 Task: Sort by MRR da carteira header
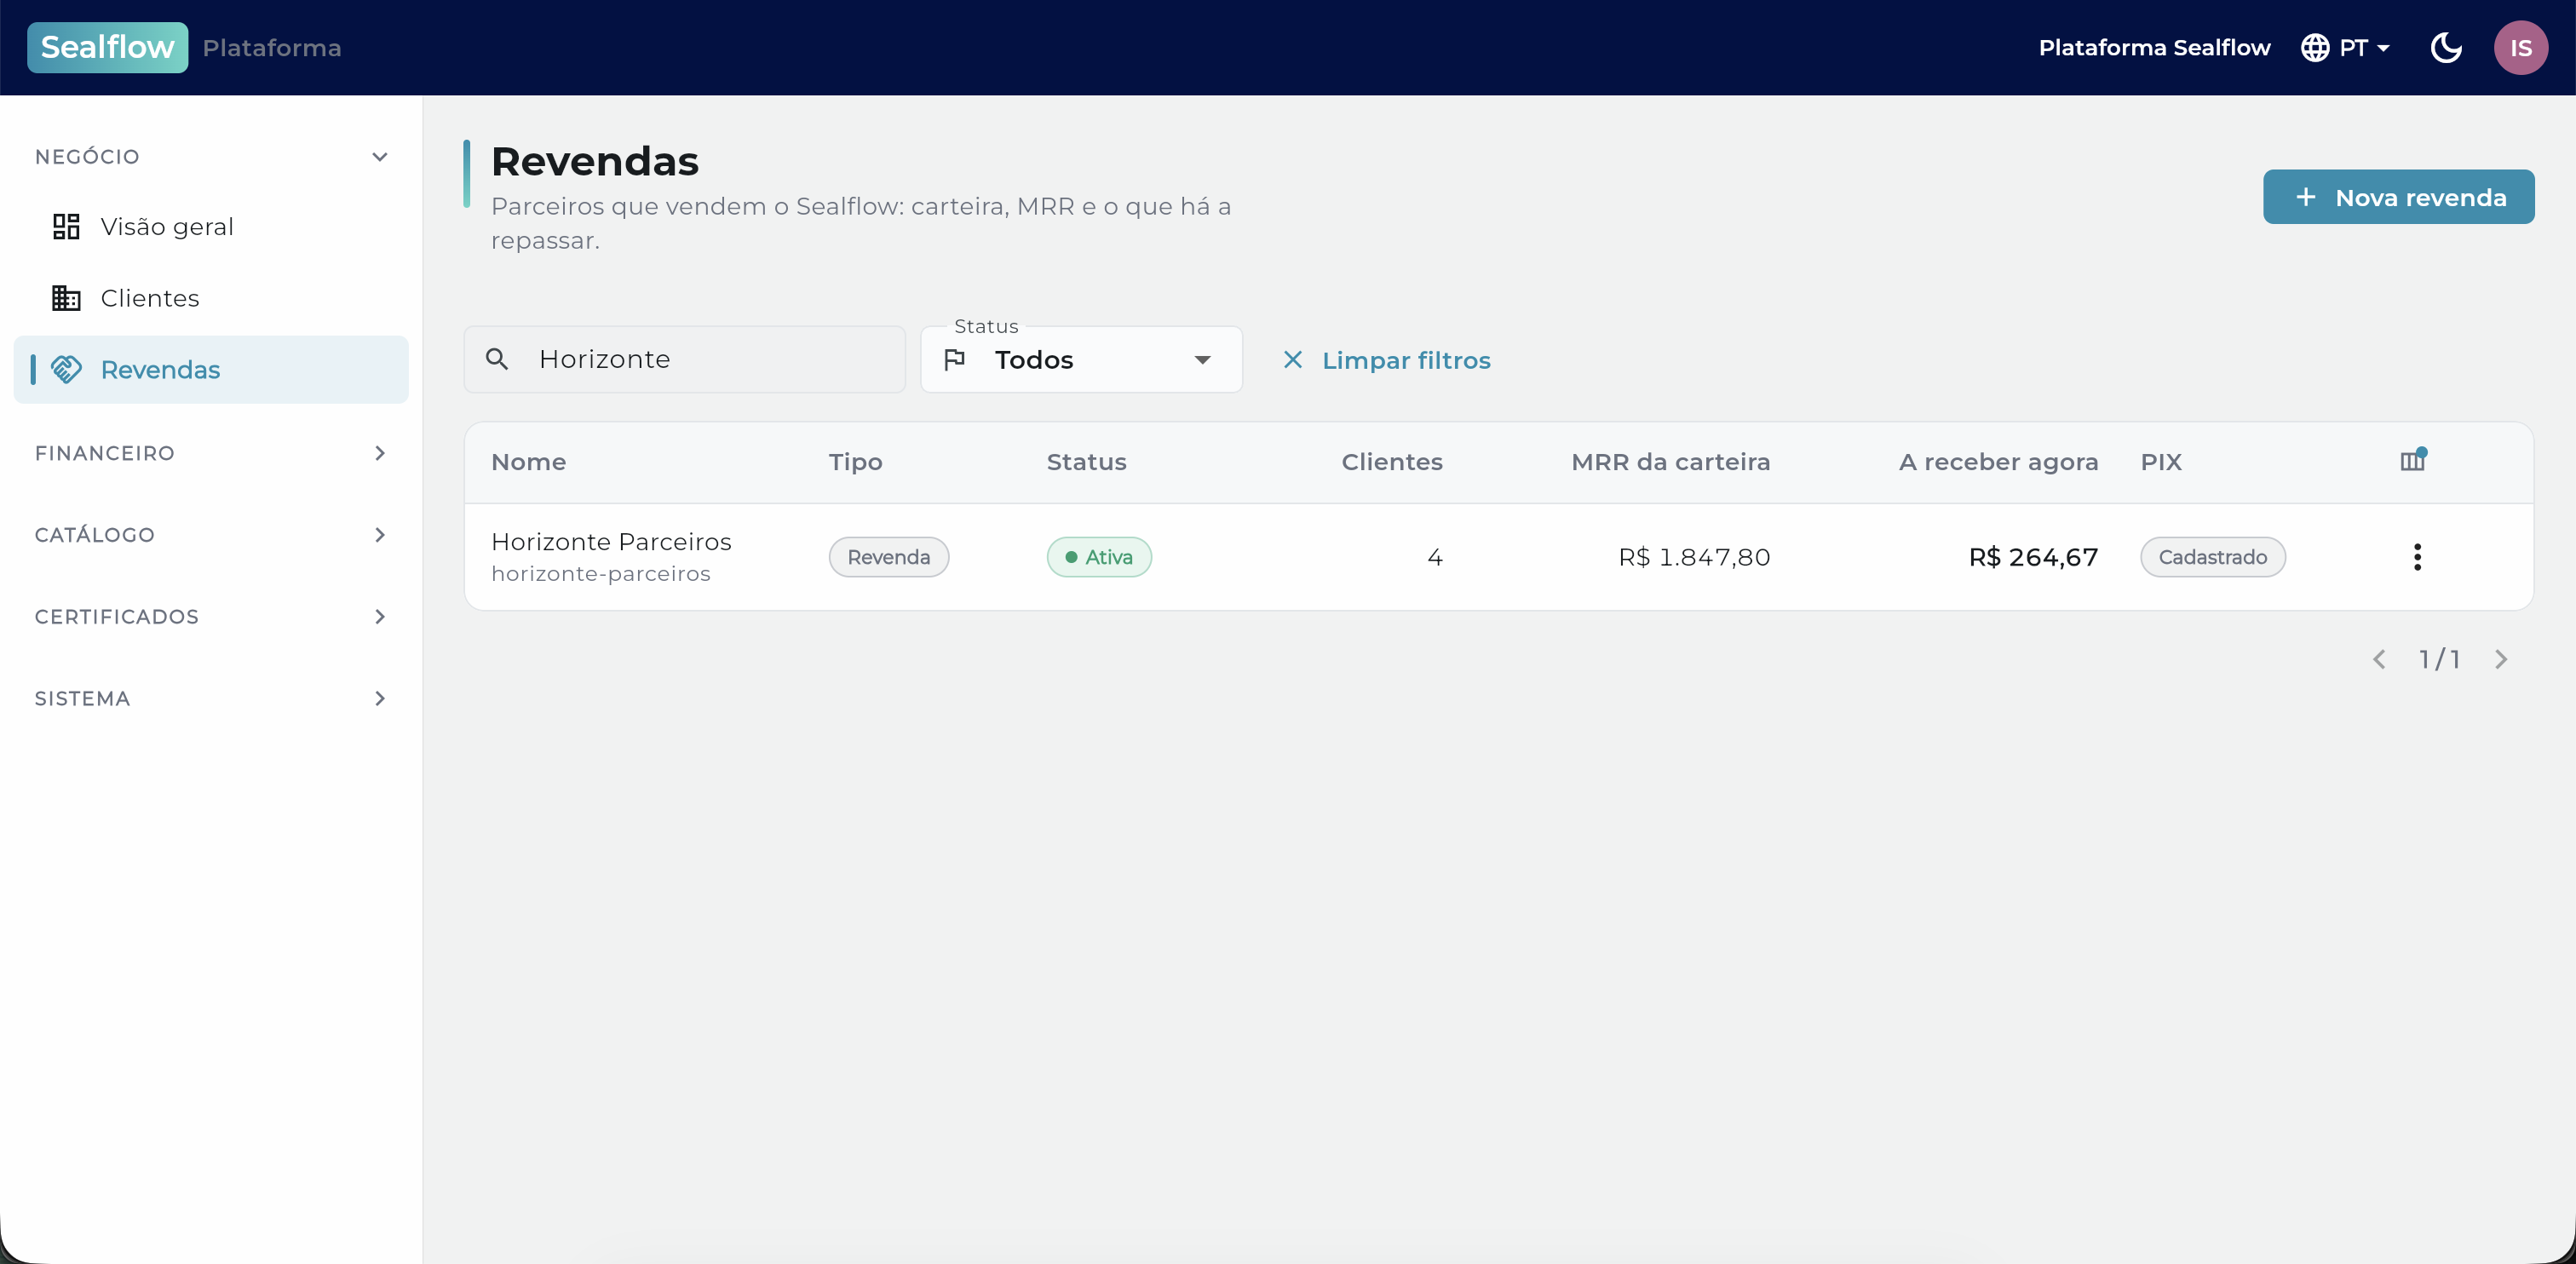coord(1670,462)
